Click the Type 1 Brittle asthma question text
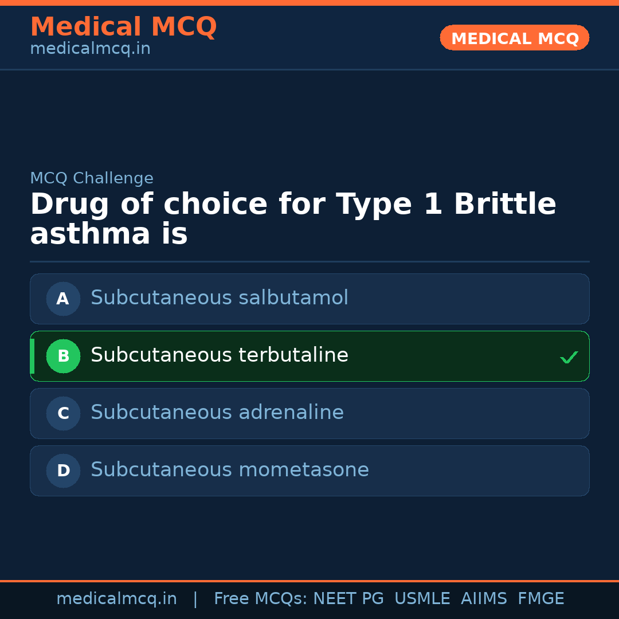 coord(293,219)
